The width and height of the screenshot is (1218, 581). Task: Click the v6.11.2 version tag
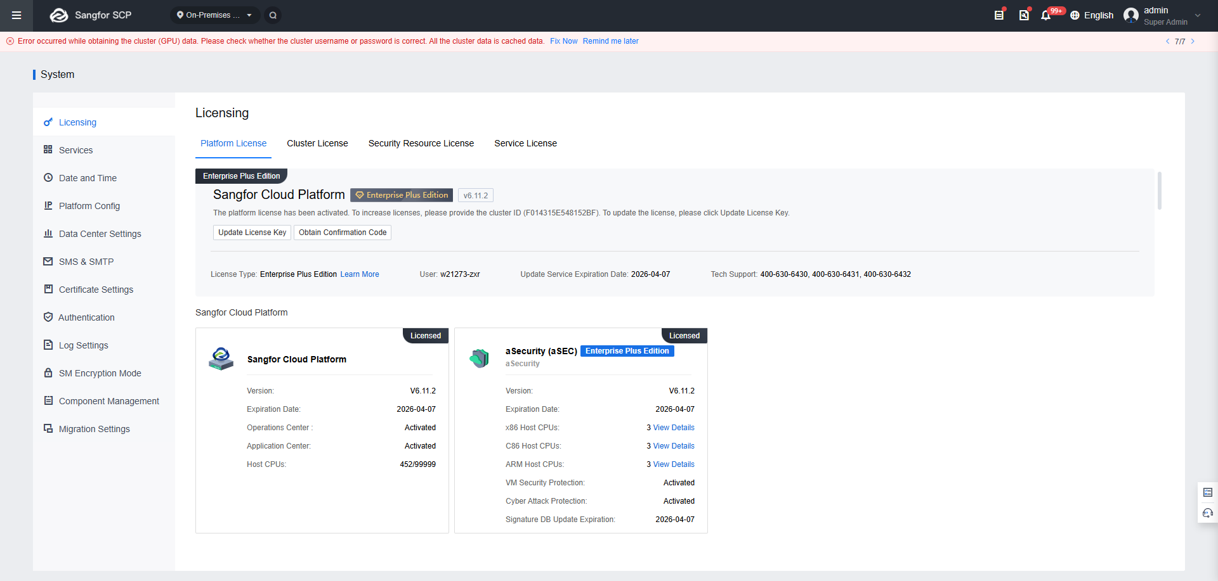click(x=476, y=195)
